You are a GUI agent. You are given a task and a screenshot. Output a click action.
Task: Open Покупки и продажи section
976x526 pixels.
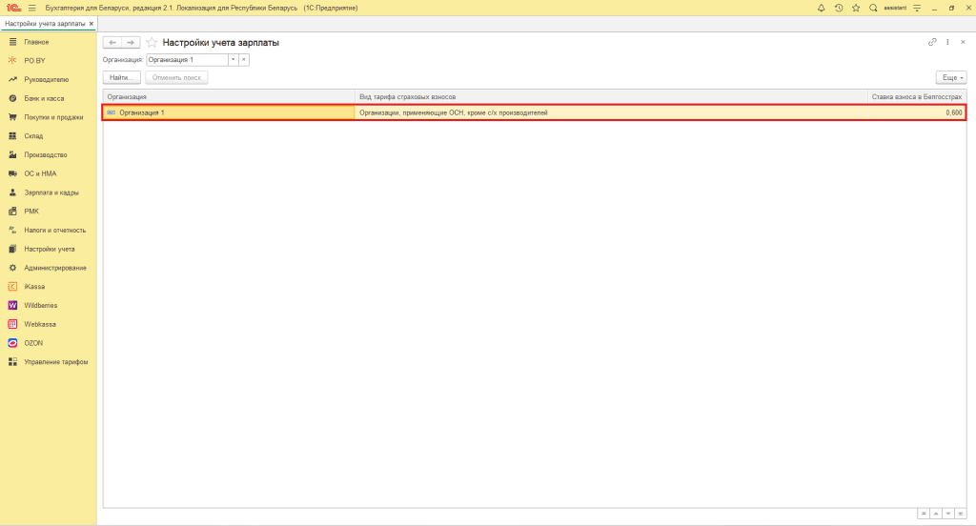click(53, 117)
